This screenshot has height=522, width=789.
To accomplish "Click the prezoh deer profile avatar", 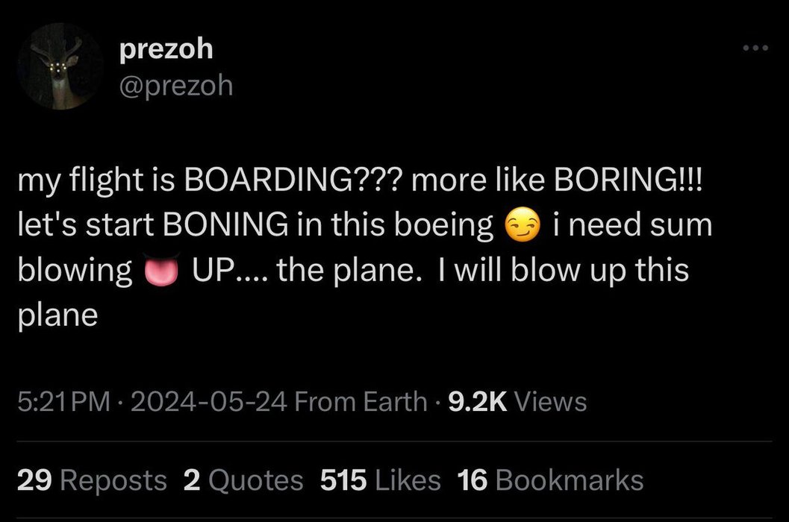I will pyautogui.click(x=62, y=66).
